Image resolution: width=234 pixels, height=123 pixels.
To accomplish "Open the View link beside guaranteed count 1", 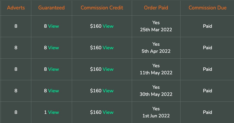I will (x=53, y=112).
